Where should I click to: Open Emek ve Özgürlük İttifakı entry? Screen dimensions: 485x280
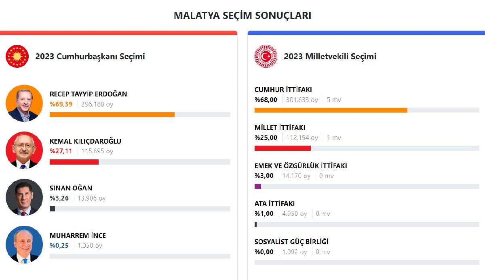tap(301, 166)
